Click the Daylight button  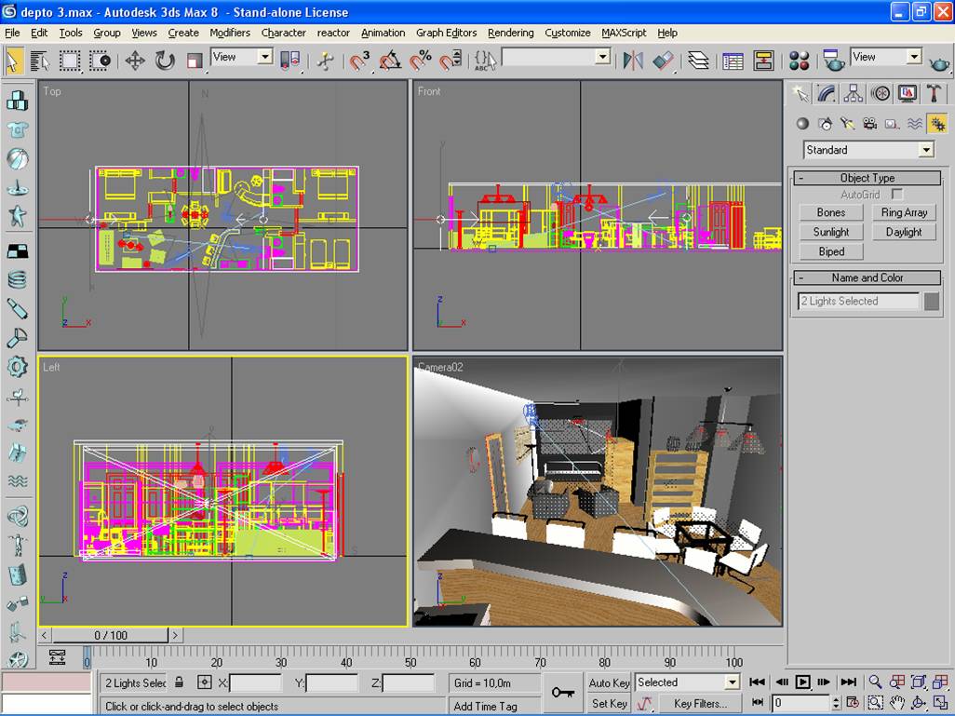[x=904, y=232]
